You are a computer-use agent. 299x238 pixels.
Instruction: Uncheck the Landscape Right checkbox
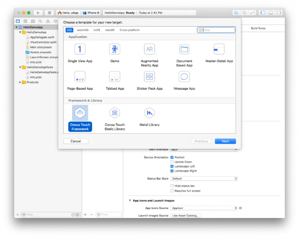(x=172, y=171)
